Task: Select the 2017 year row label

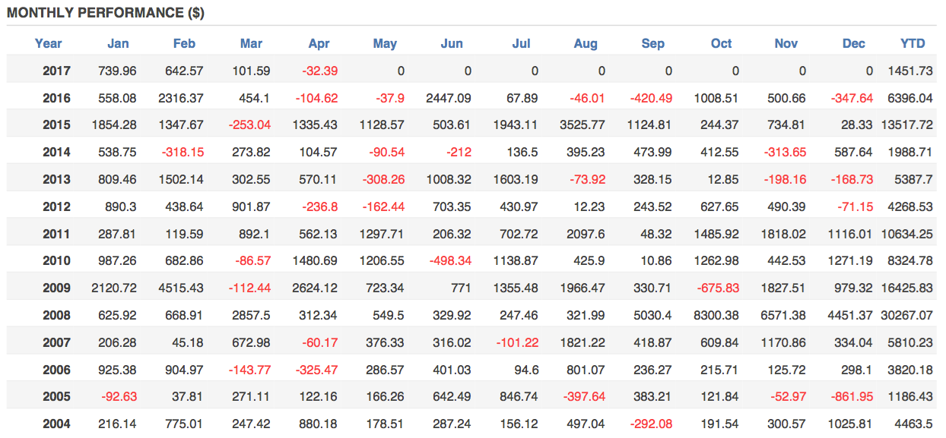Action: coord(57,71)
